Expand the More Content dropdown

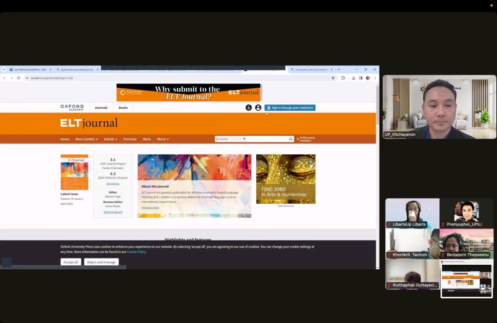pyautogui.click(x=86, y=139)
